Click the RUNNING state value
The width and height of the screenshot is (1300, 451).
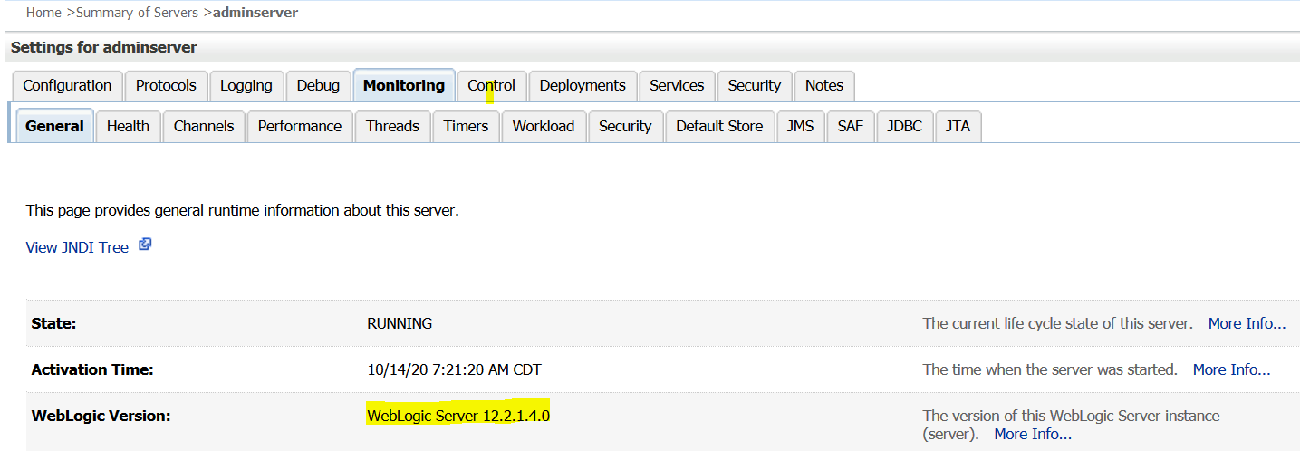pos(400,323)
